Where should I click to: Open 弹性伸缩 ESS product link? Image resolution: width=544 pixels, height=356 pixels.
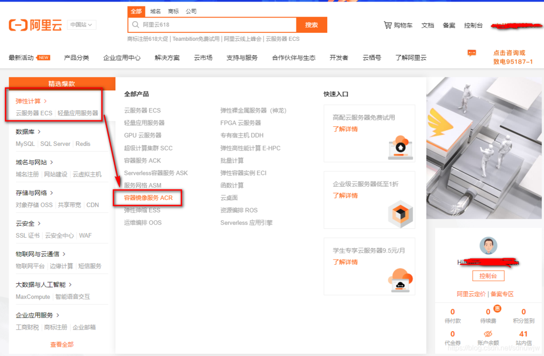click(x=142, y=211)
